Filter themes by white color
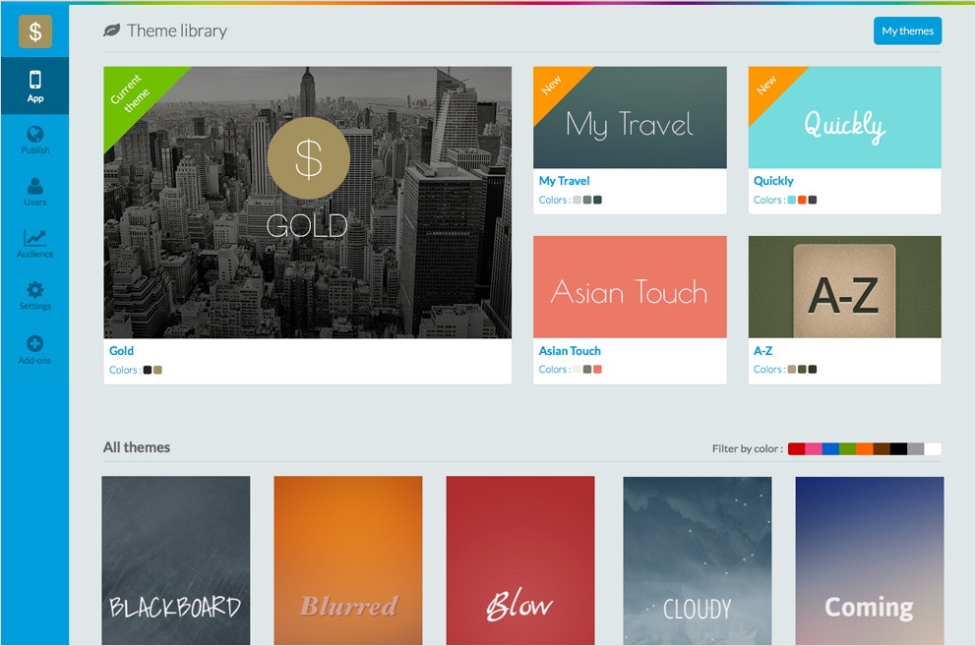The height and width of the screenshot is (646, 976). pos(933,448)
